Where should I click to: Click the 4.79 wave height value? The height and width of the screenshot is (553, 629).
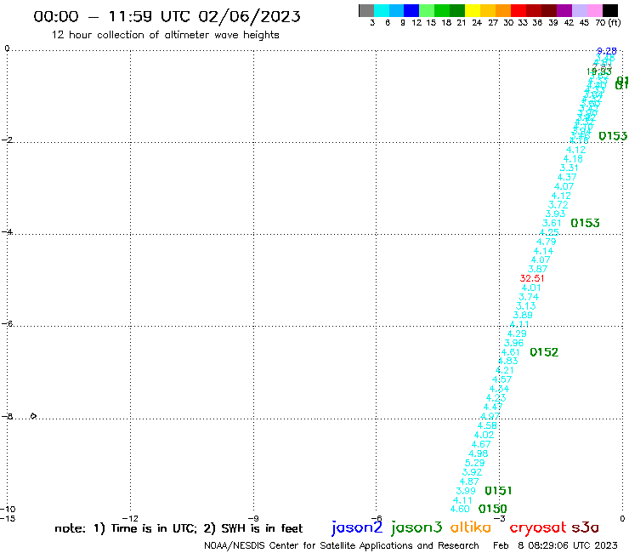tap(546, 242)
